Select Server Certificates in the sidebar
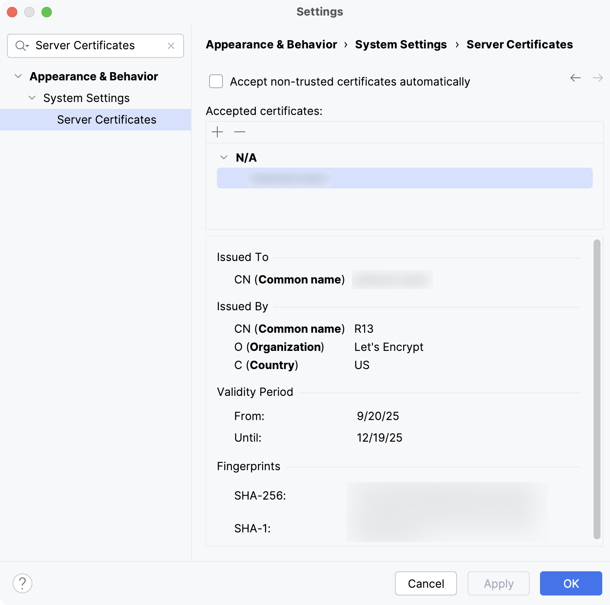 pos(107,120)
